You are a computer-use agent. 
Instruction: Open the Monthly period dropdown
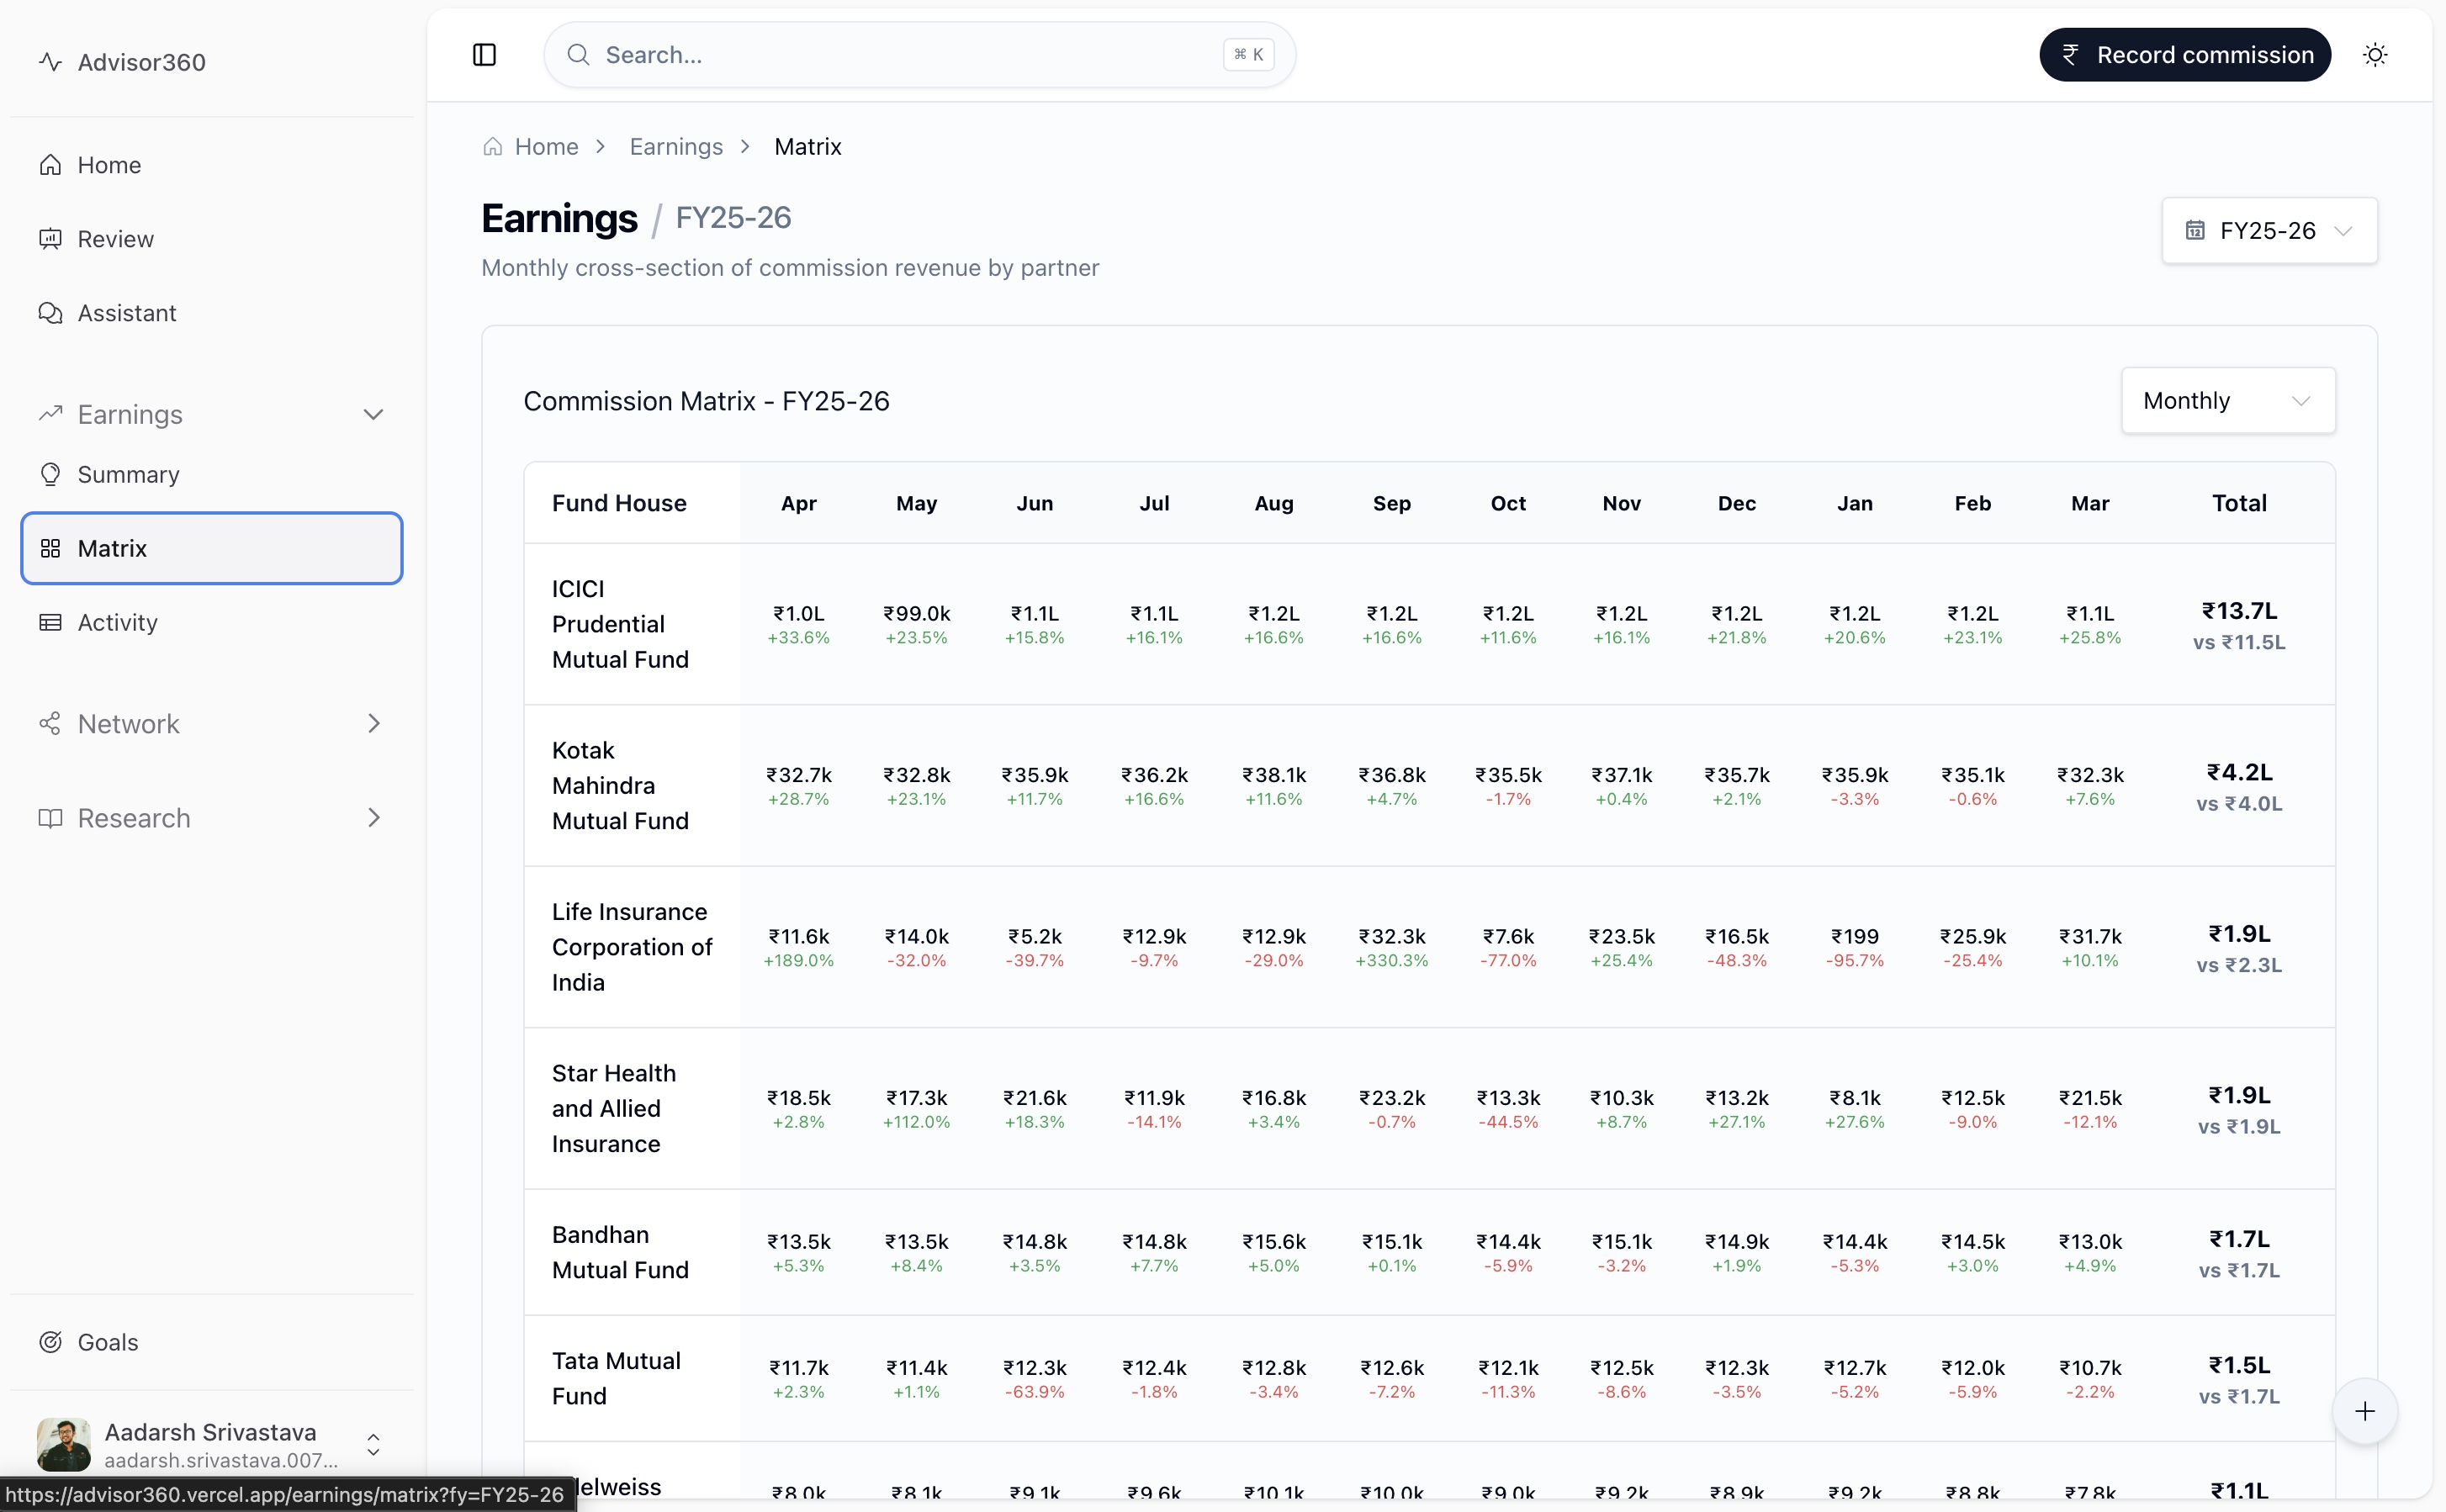pyautogui.click(x=2228, y=400)
